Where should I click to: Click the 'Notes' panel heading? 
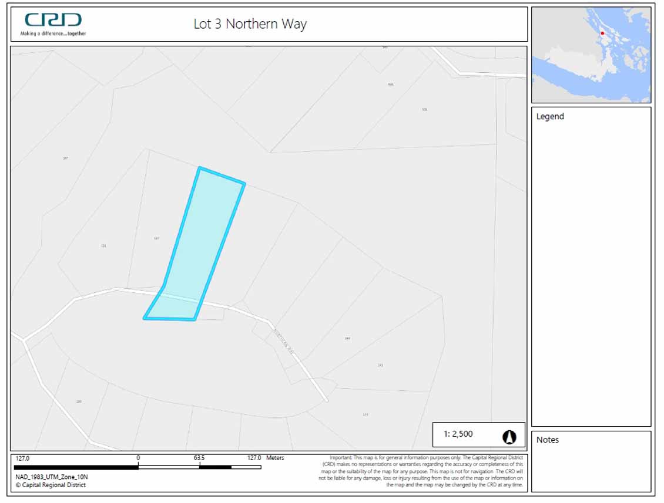(548, 440)
